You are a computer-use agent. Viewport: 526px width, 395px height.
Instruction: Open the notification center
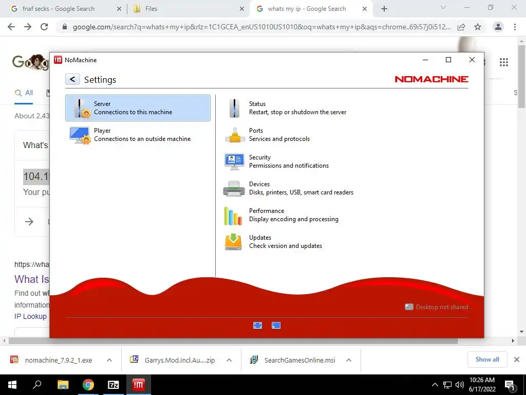[510, 385]
